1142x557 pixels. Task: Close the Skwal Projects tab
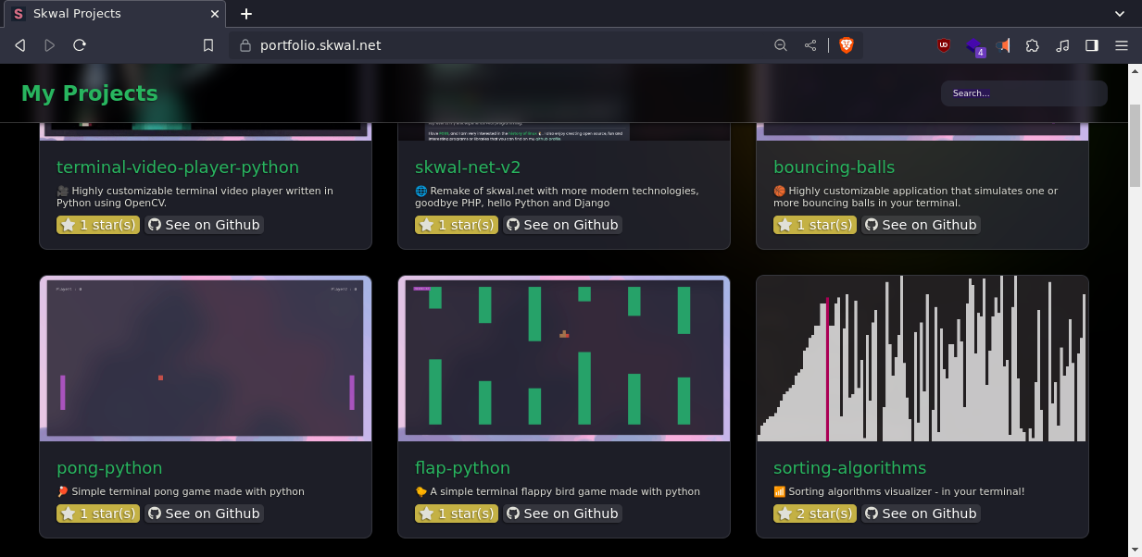coord(215,14)
